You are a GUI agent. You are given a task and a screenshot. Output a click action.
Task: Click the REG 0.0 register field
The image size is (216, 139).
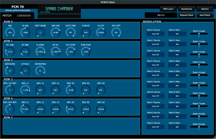161,15
